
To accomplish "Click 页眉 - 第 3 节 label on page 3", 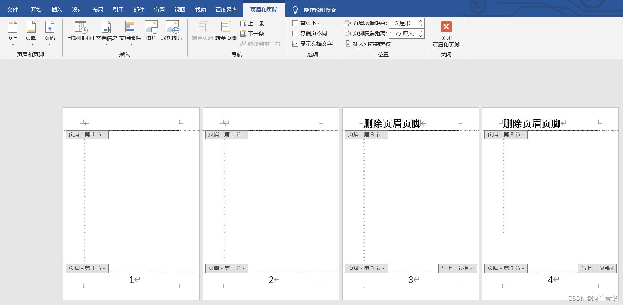I will click(x=366, y=135).
